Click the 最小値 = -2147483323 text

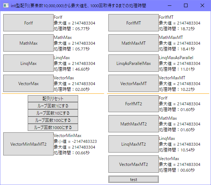[x=75, y=141]
